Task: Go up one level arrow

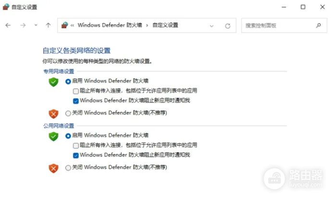Action: 49,25
